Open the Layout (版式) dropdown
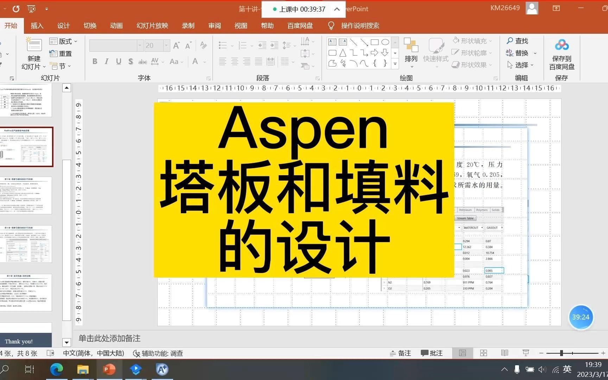608x380 pixels. pos(63,41)
